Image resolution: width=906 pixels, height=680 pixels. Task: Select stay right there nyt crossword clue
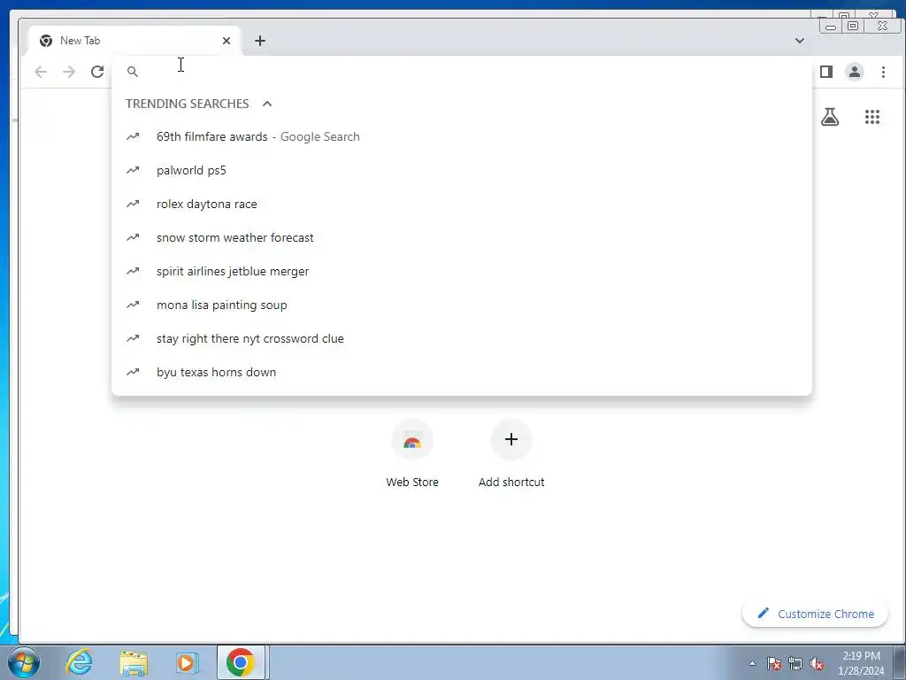click(x=462, y=338)
